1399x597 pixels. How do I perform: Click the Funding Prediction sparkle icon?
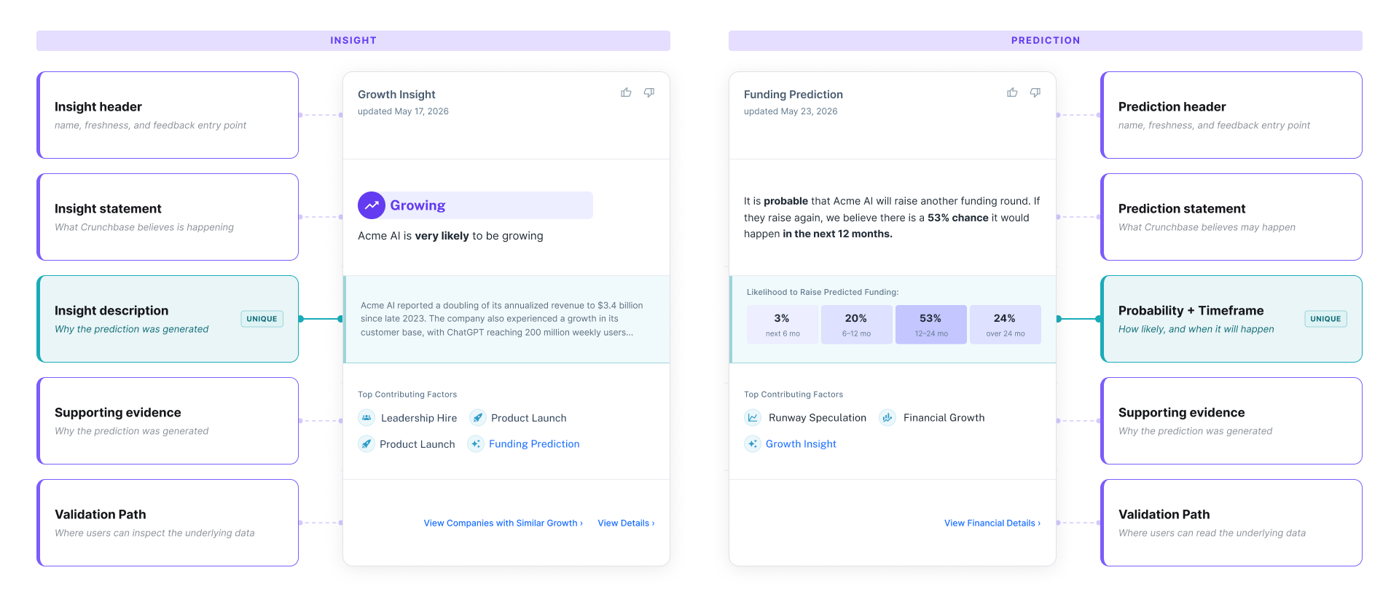pos(476,443)
